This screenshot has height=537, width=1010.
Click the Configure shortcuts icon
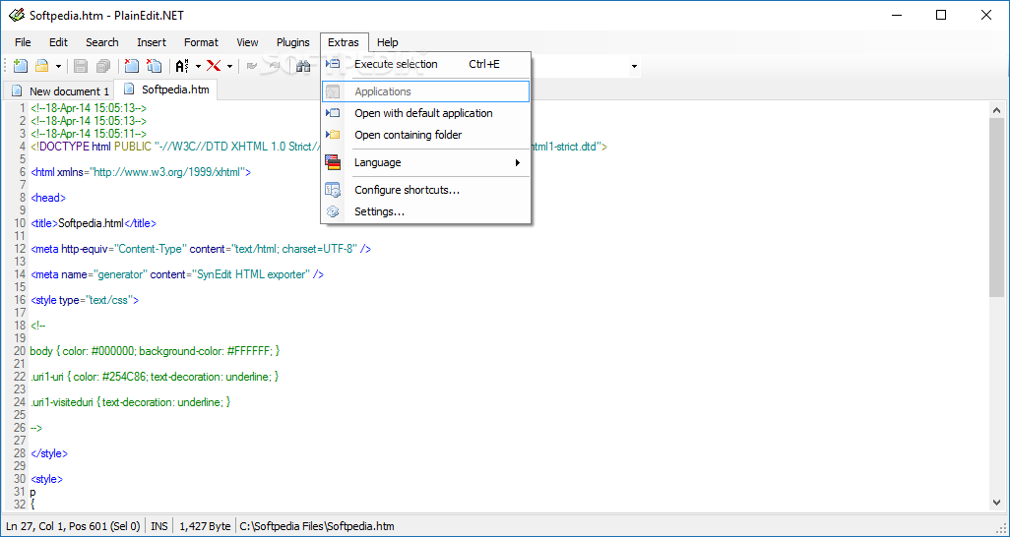[x=333, y=190]
